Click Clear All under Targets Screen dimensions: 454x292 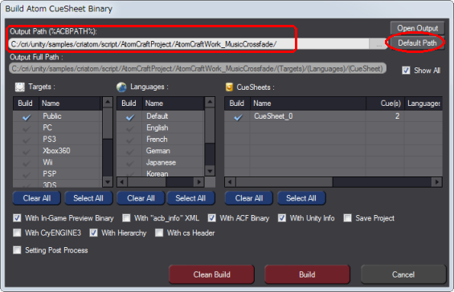37,198
